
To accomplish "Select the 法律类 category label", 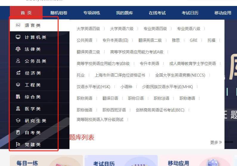I will [33, 49].
